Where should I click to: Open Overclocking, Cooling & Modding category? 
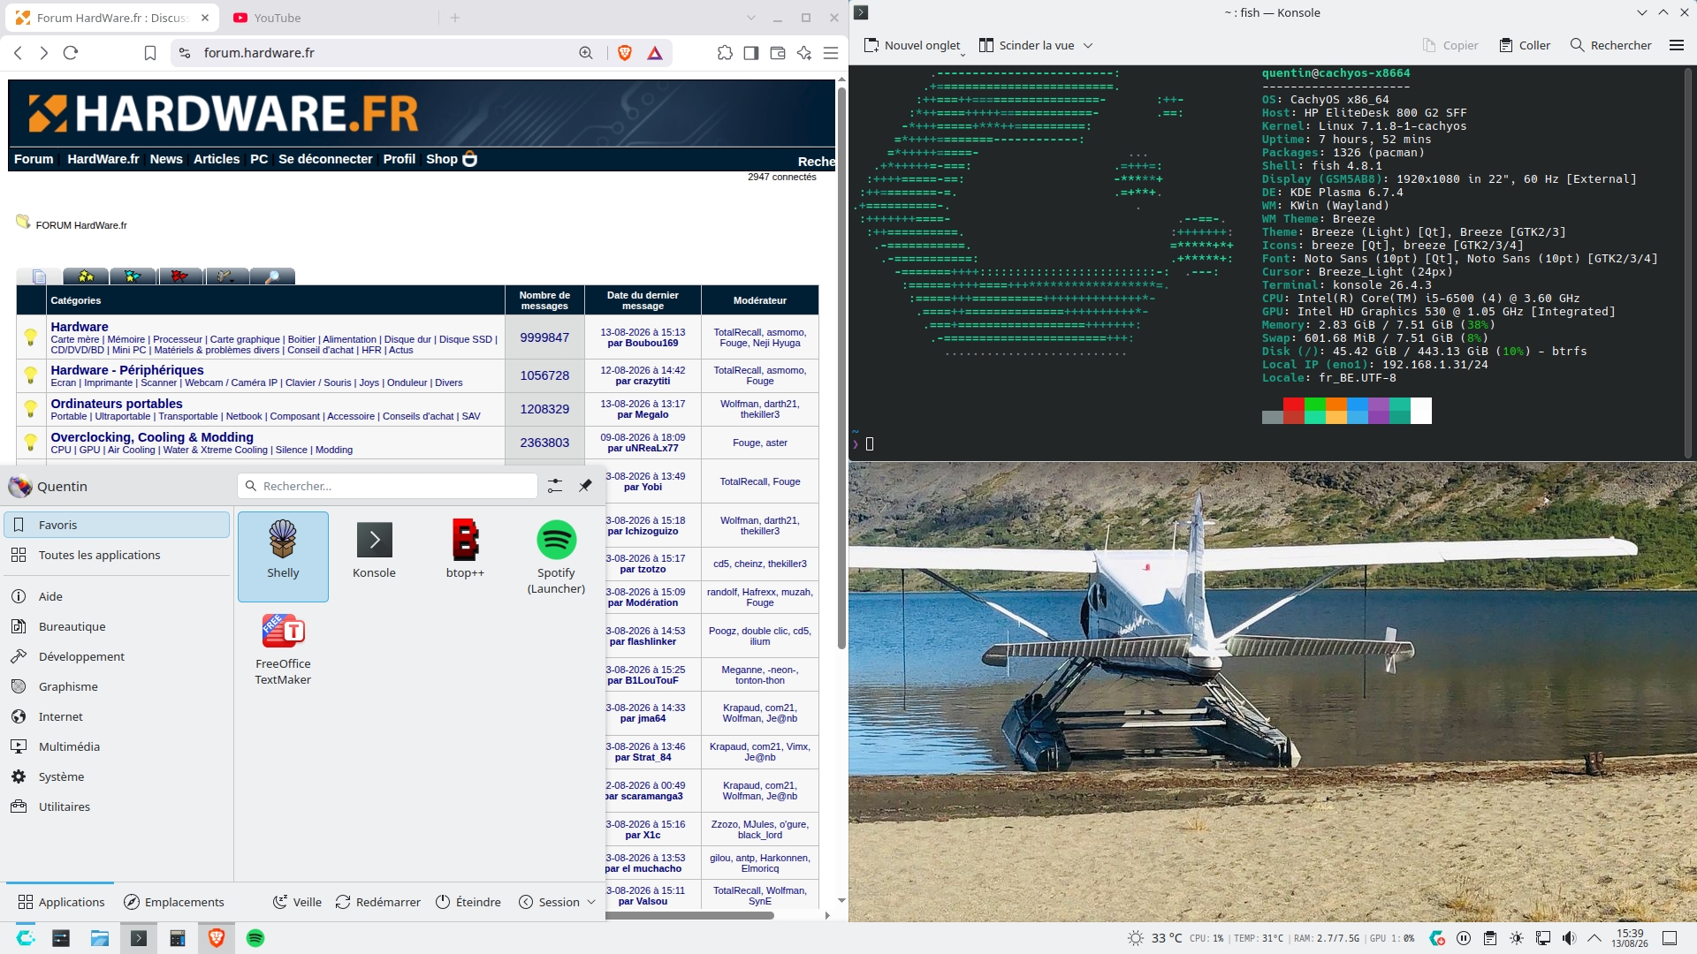click(x=152, y=437)
